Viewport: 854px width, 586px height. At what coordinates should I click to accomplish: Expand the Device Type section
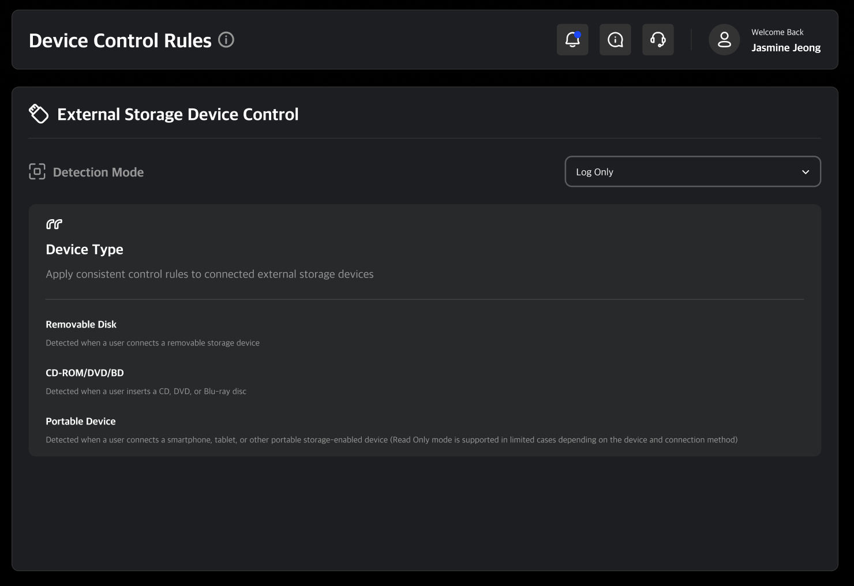point(84,249)
